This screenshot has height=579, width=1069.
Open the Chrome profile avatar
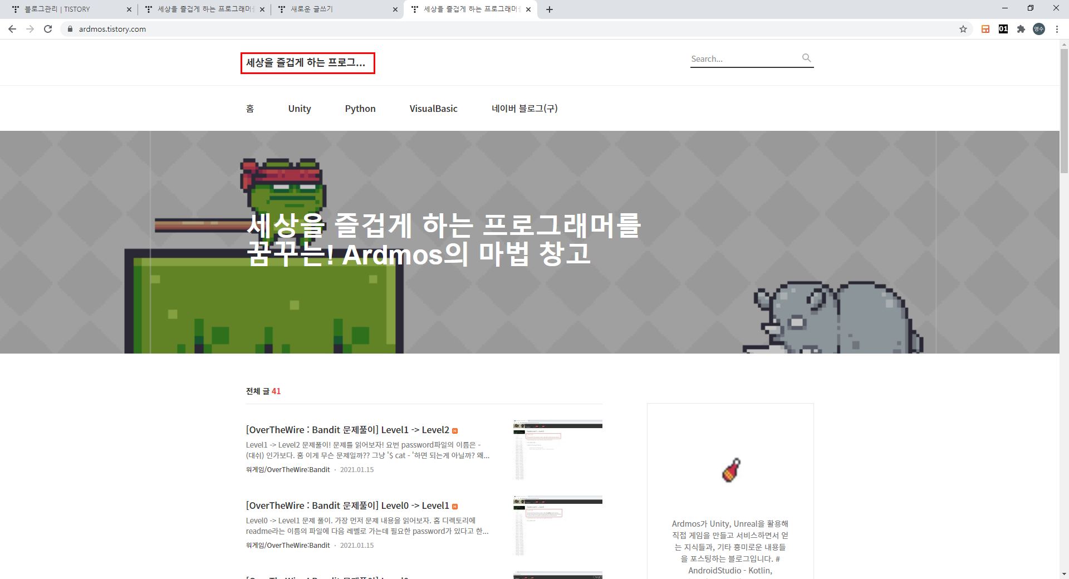point(1039,29)
